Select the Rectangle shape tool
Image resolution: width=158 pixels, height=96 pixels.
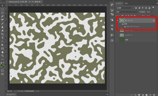click(2, 49)
